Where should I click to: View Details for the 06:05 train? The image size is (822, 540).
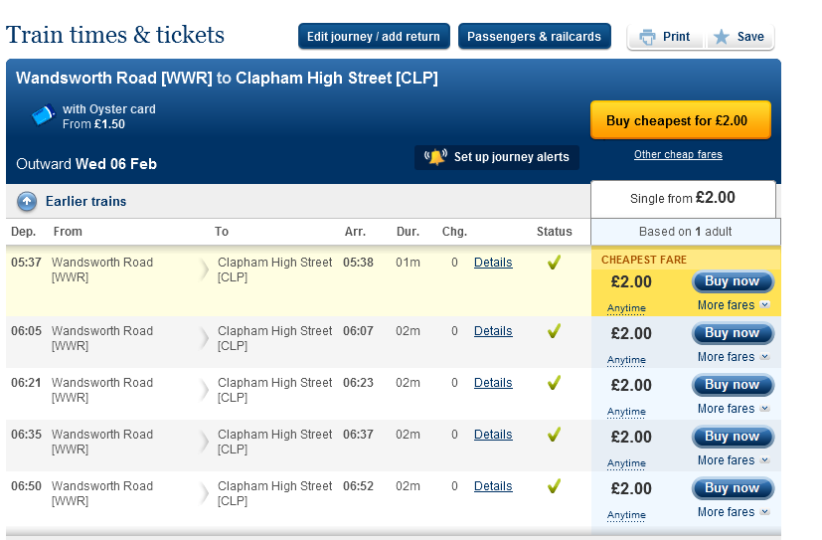coord(493,331)
